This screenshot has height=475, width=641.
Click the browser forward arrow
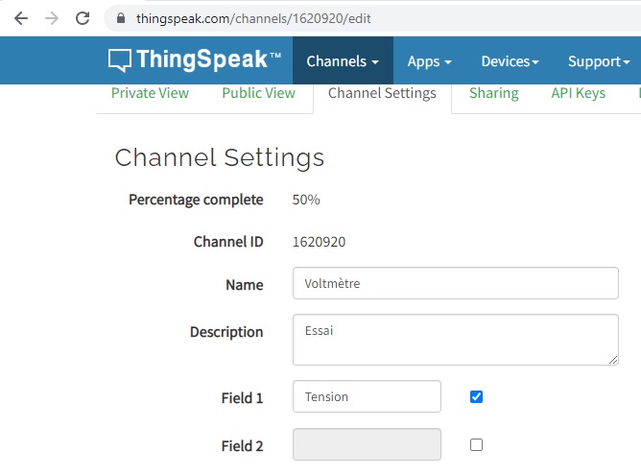[x=52, y=18]
